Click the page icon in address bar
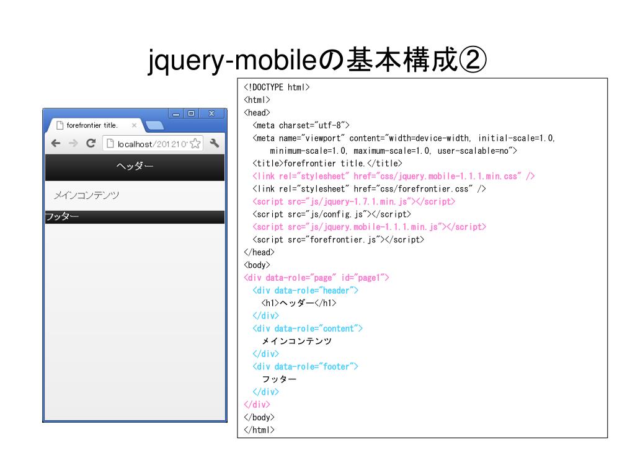 (110, 144)
